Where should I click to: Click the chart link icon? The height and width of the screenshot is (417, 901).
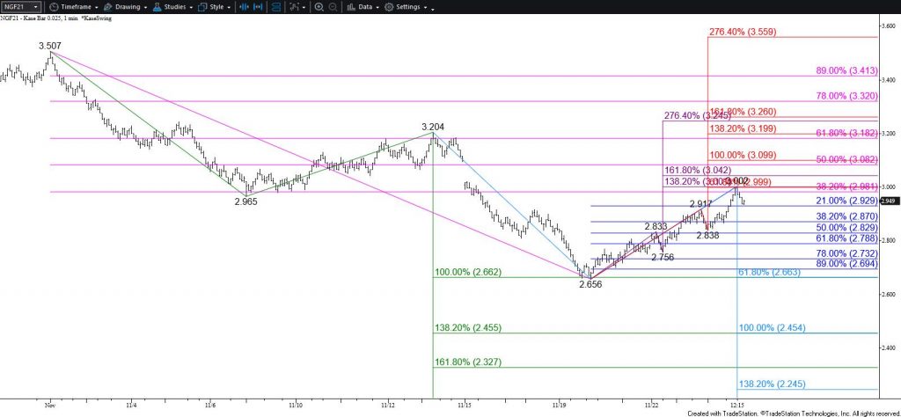277,7
